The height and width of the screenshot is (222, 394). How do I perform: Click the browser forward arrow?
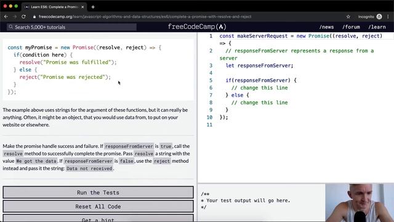coord(15,17)
